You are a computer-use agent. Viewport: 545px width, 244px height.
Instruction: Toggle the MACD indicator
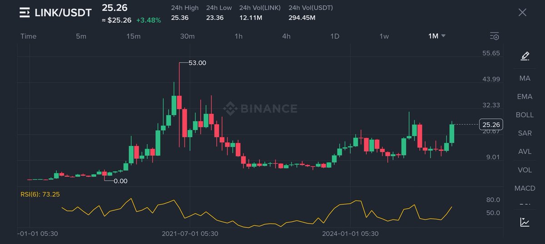point(525,188)
